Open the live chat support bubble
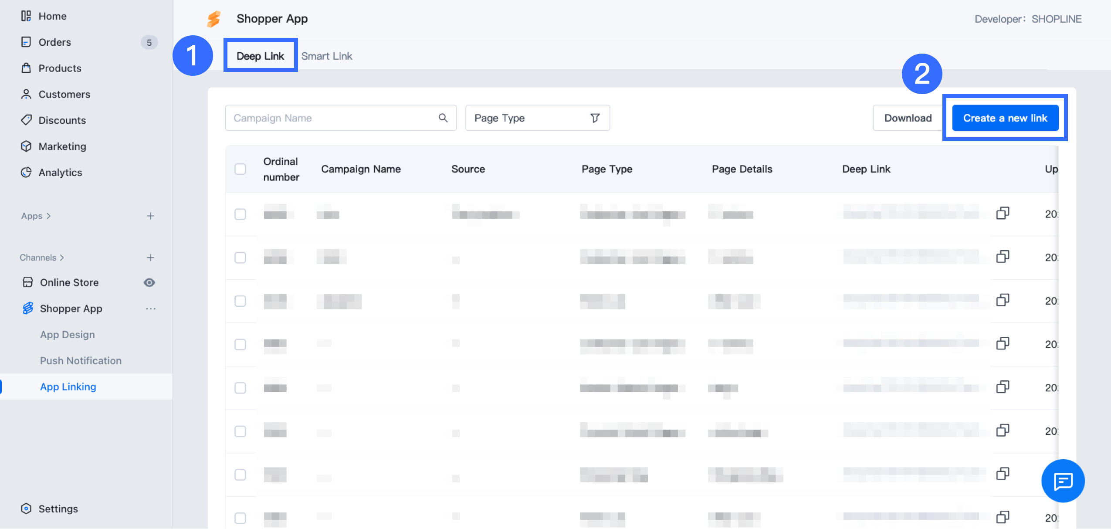1111x529 pixels. tap(1063, 481)
